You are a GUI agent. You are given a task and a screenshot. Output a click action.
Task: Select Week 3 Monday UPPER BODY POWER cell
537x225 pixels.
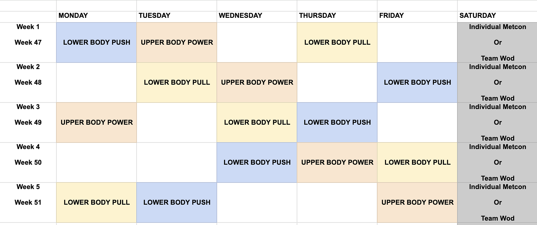(x=96, y=122)
